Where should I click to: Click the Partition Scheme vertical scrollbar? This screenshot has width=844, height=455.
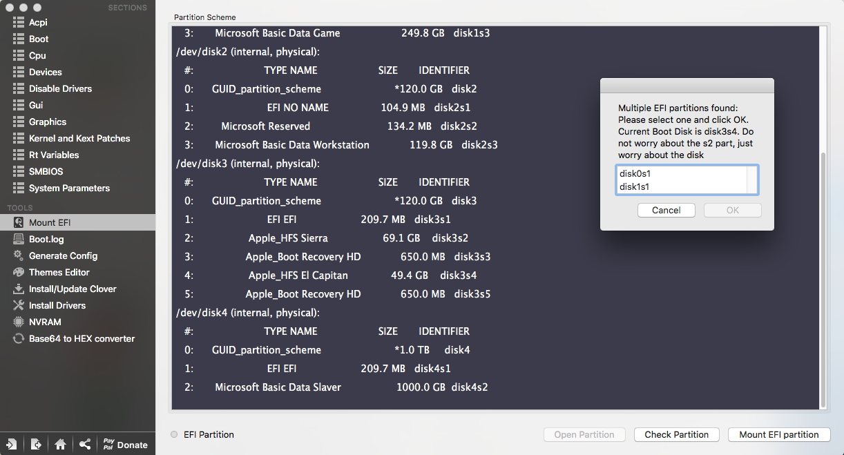[822, 276]
